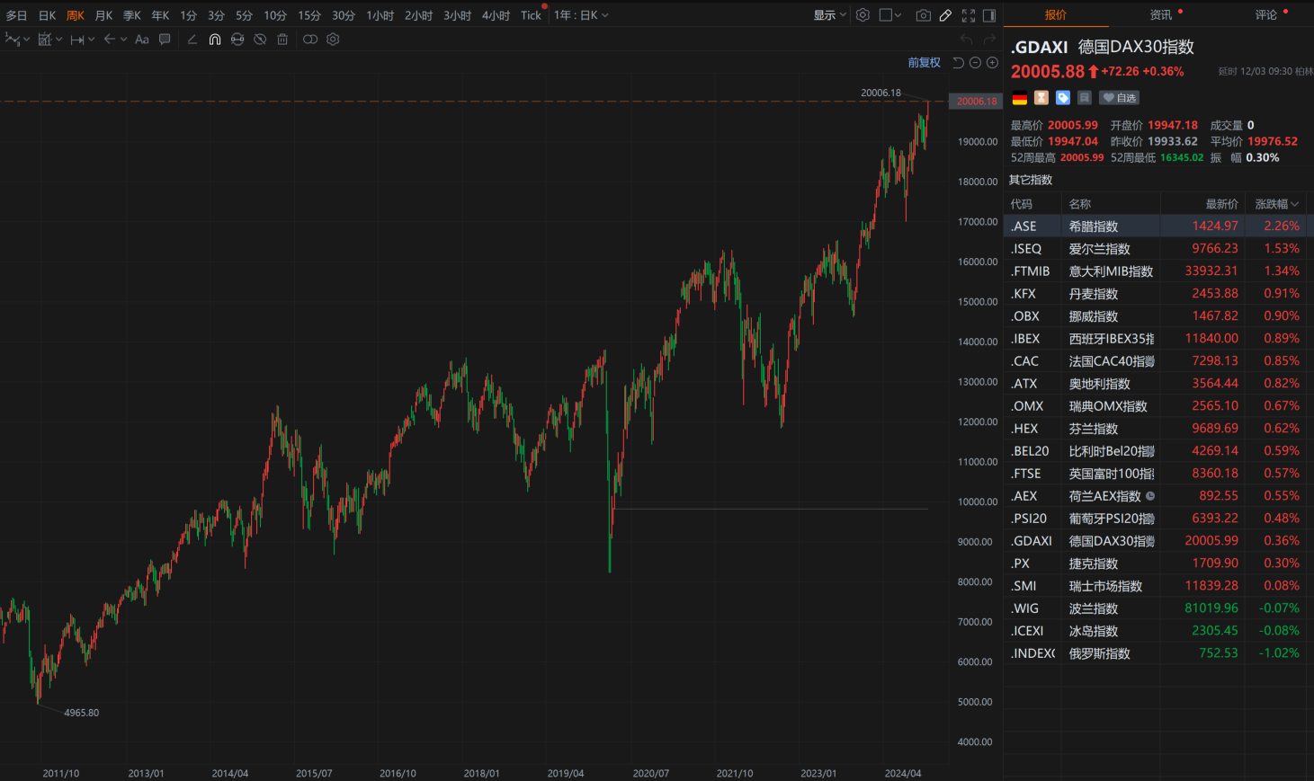1314x781 pixels.
Task: Expand the 1年:日K range dropdown
Action: click(581, 15)
